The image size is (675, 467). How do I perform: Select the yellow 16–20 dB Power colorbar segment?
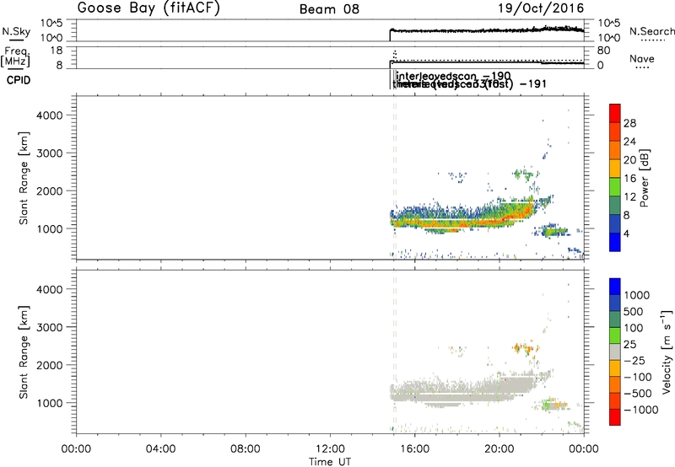pyautogui.click(x=615, y=169)
